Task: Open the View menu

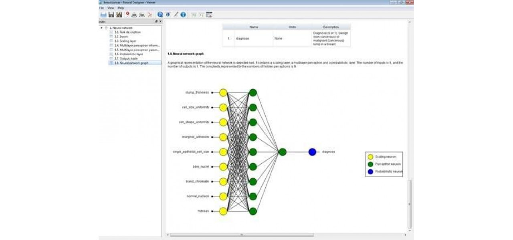Action: [111, 8]
